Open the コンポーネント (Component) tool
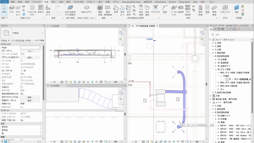 click(x=225, y=9)
